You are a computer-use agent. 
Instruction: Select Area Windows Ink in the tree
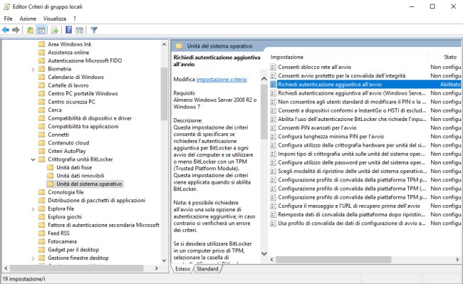click(x=69, y=44)
